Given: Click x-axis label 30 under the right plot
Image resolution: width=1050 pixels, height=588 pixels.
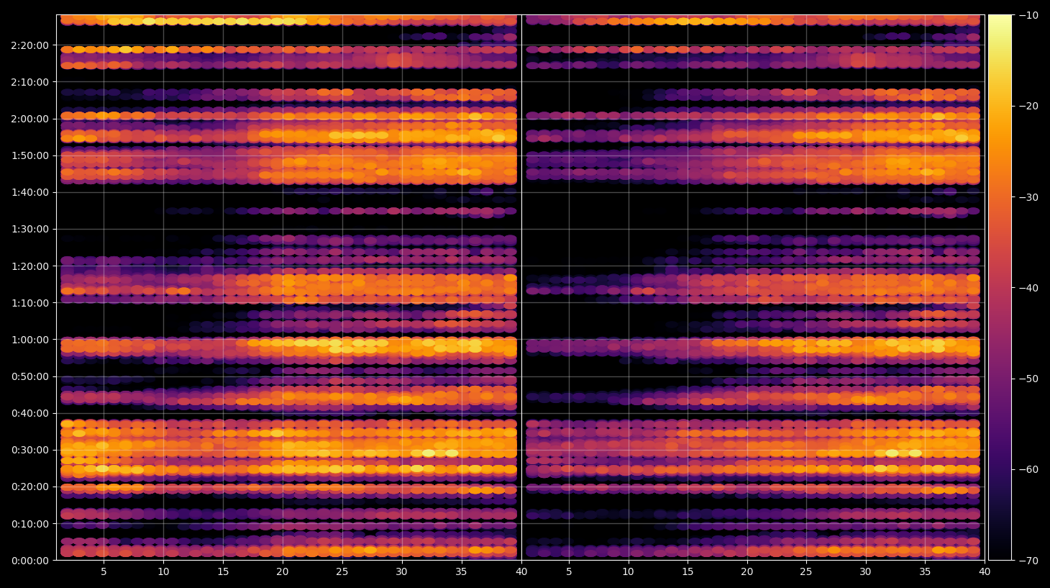Looking at the screenshot, I should click(865, 572).
